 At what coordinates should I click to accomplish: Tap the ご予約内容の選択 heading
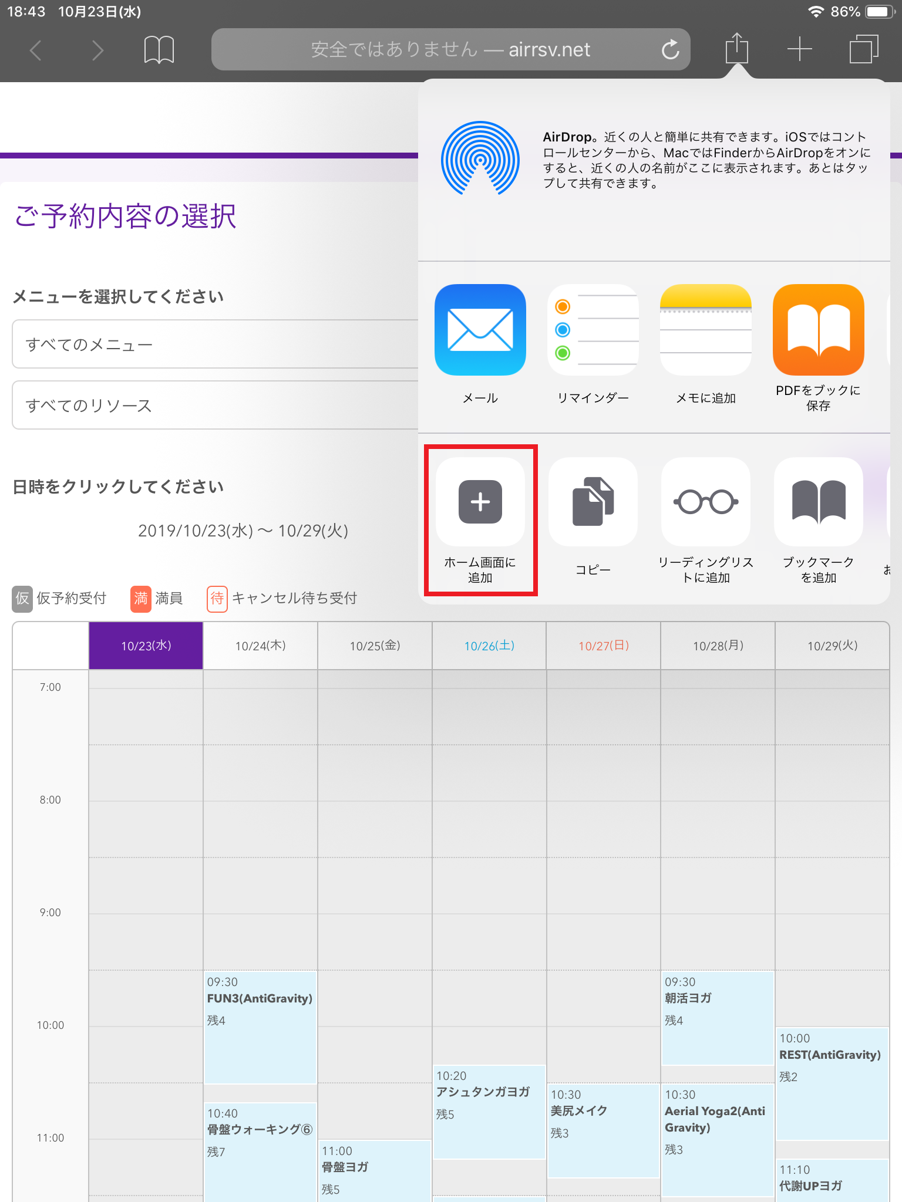(x=125, y=216)
